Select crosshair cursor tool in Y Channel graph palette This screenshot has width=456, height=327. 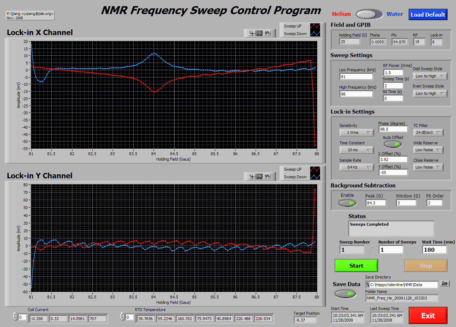252,177
